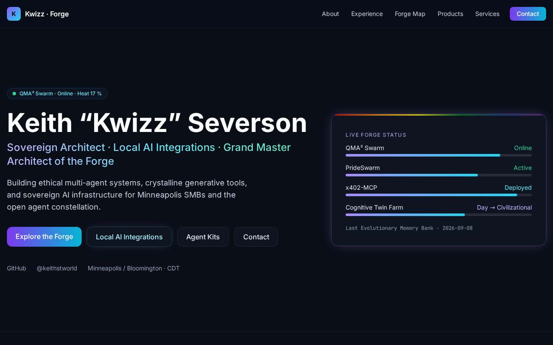
Task: Click the x402-MCP progress bar
Action: pos(439,195)
